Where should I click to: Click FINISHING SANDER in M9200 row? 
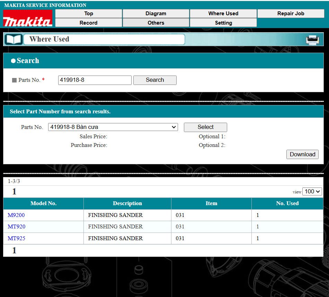(115, 215)
